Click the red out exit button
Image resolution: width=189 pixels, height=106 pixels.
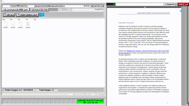point(183,4)
